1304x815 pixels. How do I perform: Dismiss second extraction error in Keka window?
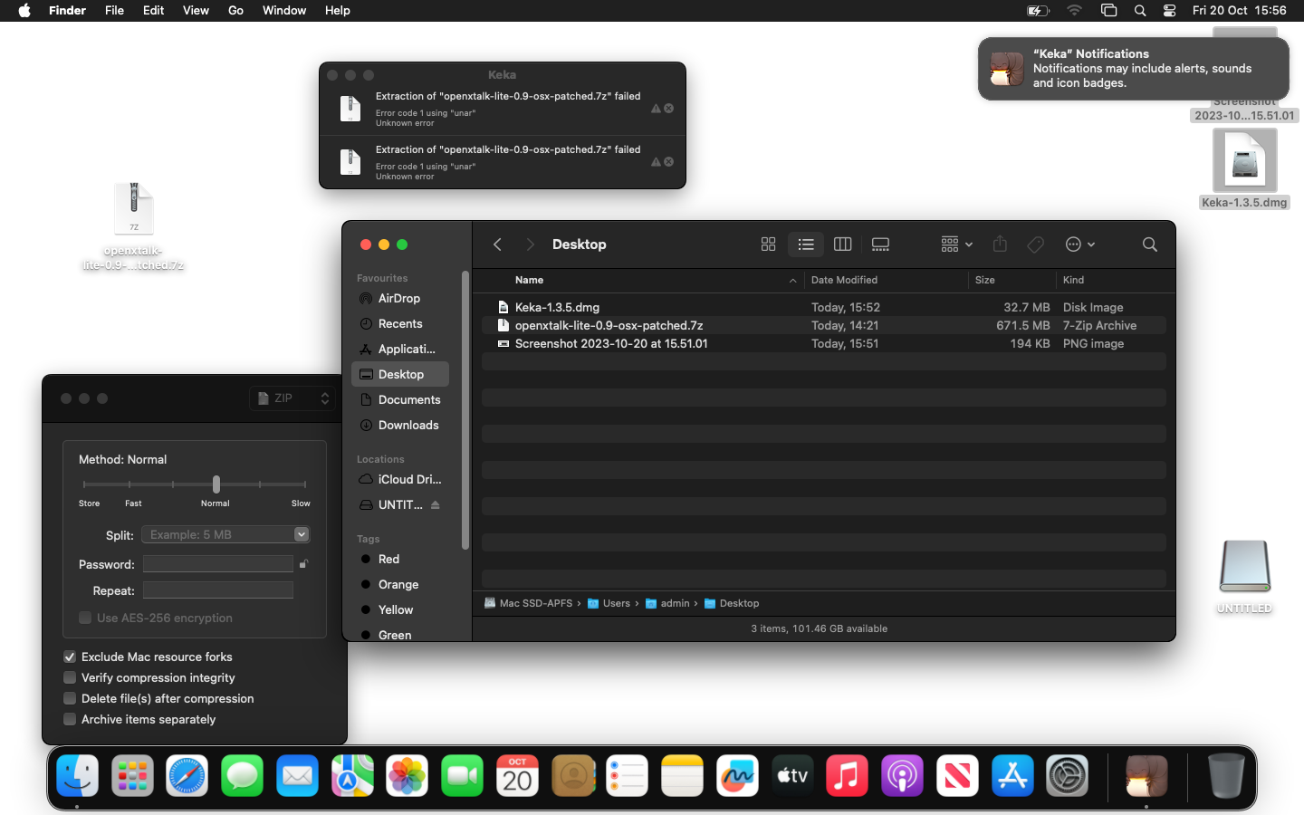pos(669,162)
